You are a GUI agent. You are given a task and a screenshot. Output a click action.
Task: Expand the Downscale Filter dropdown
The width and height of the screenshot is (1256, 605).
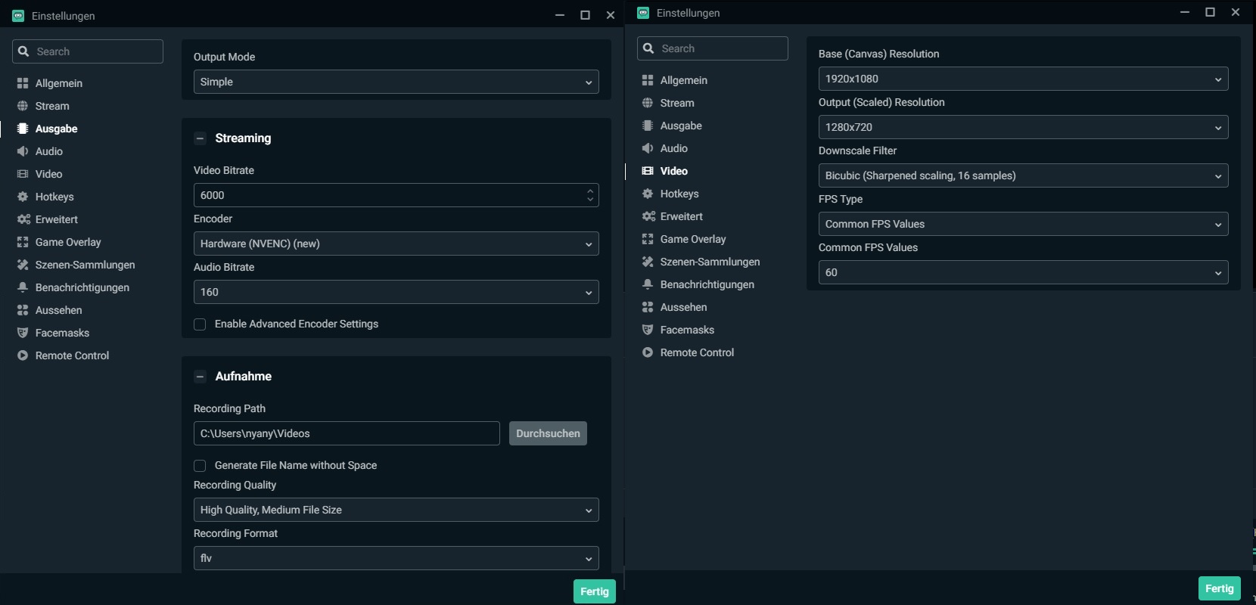(x=1023, y=175)
